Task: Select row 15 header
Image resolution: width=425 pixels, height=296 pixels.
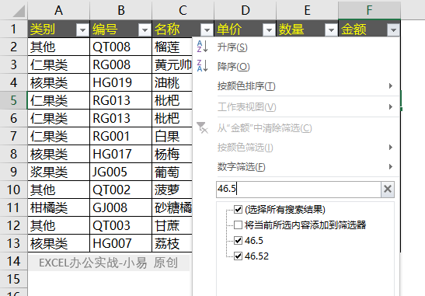Action: [13, 279]
